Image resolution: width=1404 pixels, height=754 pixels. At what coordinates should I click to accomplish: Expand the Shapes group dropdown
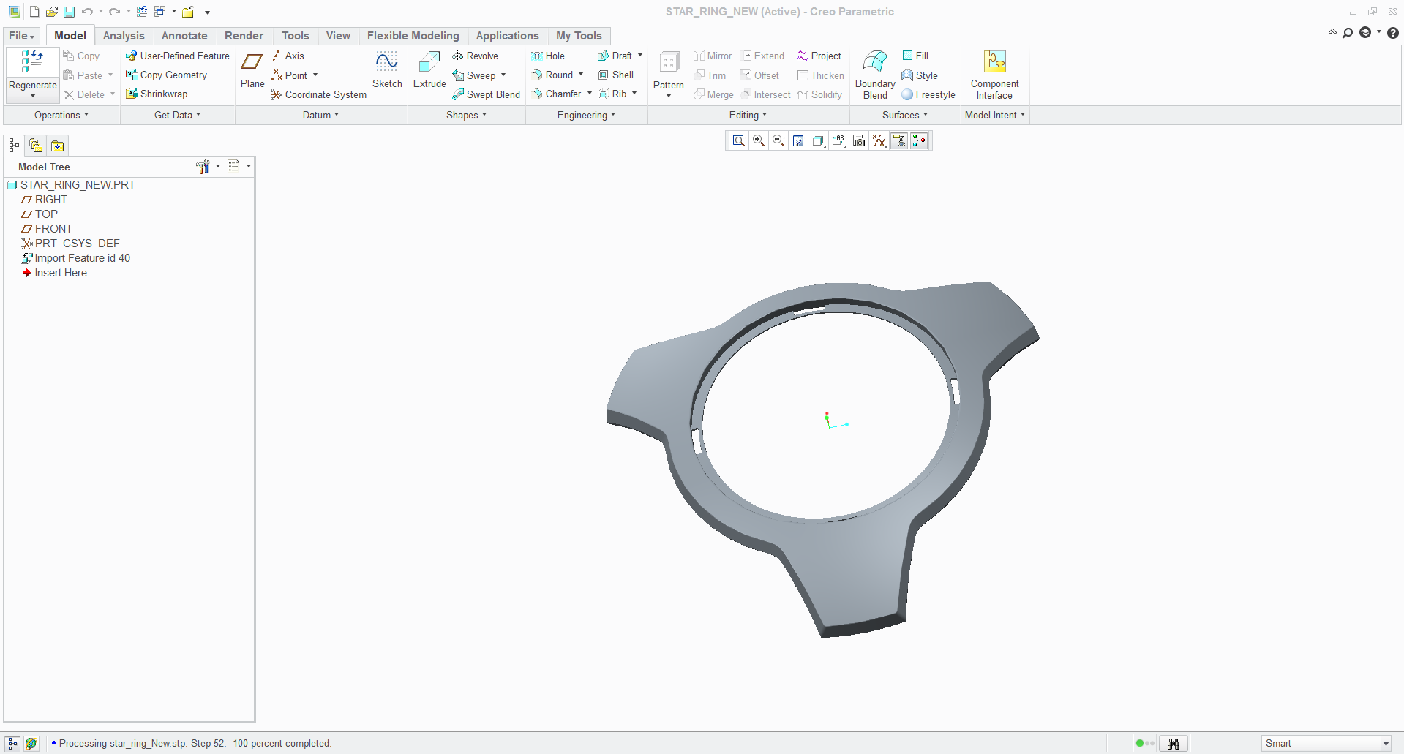(467, 115)
